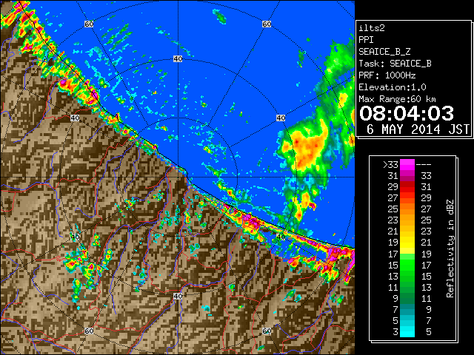Click the Max Range:60 km line
The width and height of the screenshot is (474, 355).
[397, 99]
